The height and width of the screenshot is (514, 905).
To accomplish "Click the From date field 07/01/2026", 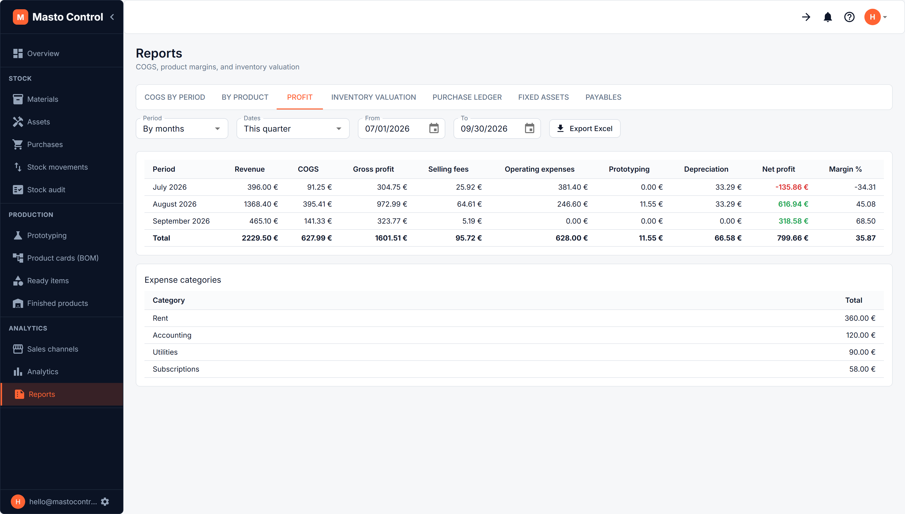I will pos(402,128).
